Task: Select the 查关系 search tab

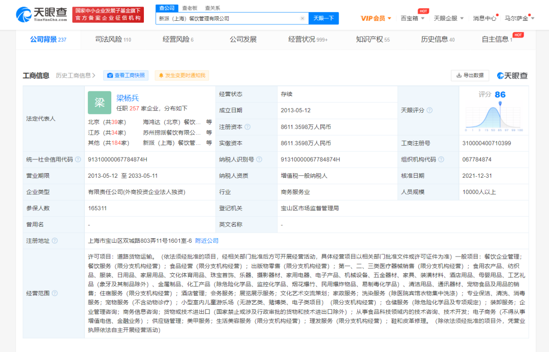Action: click(212, 8)
